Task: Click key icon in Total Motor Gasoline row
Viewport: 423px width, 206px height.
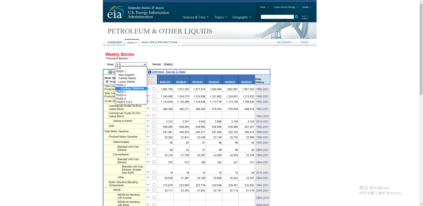Action: 148,132
